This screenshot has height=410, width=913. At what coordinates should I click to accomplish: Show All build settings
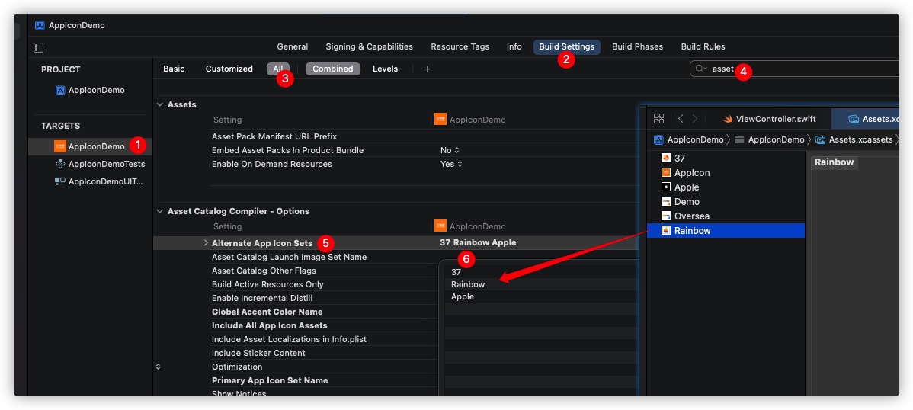277,69
